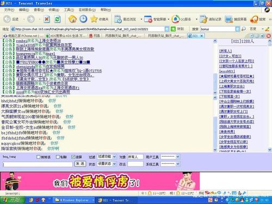Image resolution: width=272 pixels, height=204 pixels.
Task: Click the Tencent Traveler logo at menu bar right
Action: pos(267,10)
